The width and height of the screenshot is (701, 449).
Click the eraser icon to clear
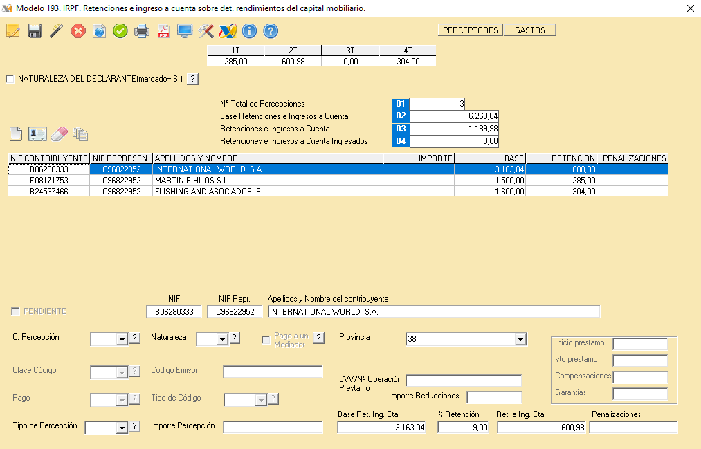tap(59, 134)
